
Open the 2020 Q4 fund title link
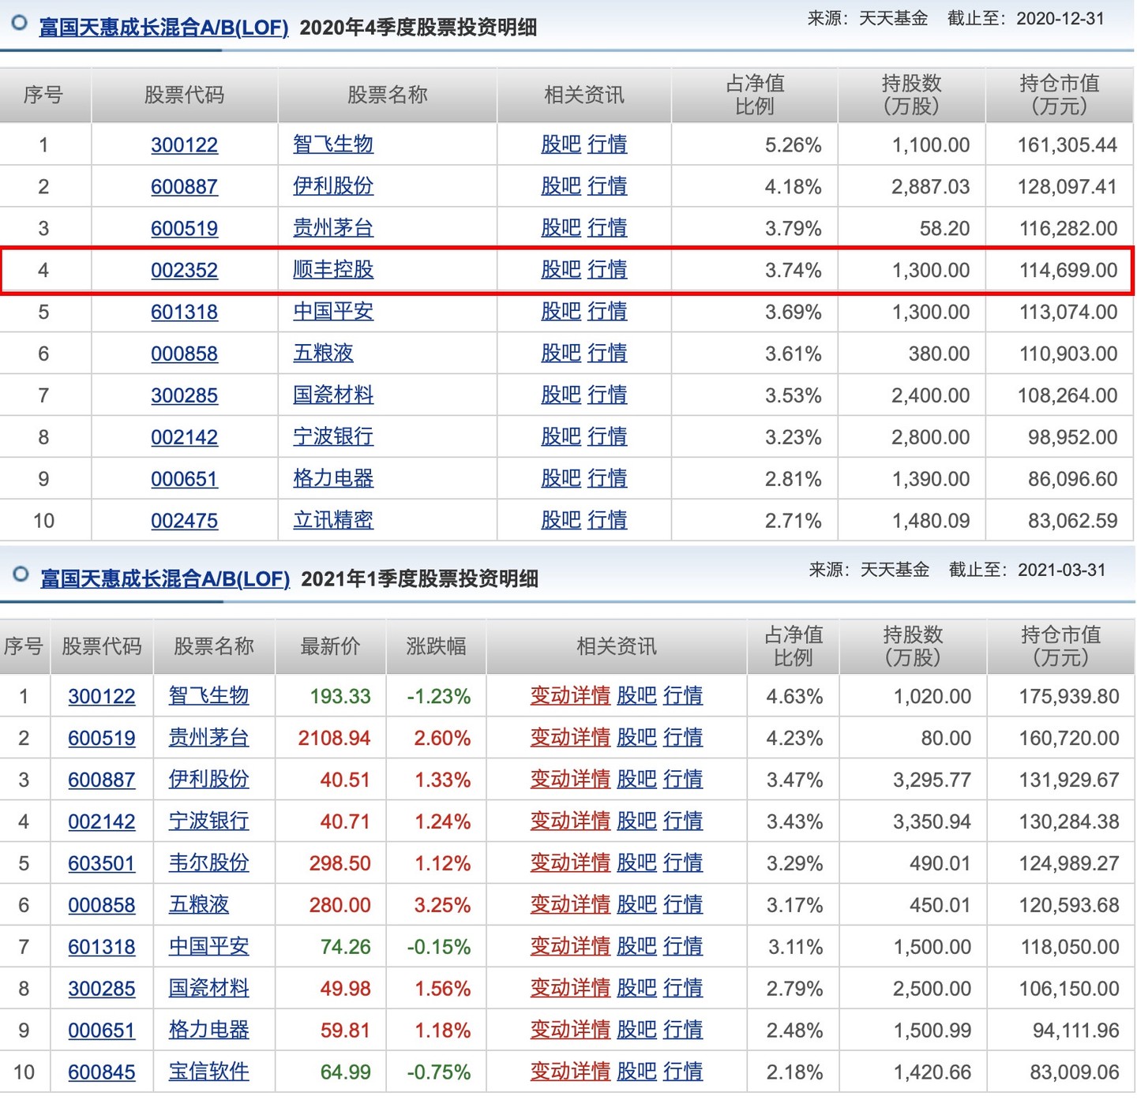click(x=163, y=28)
